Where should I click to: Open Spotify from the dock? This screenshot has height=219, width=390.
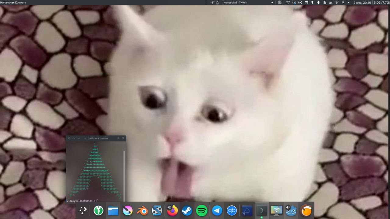[202, 210]
